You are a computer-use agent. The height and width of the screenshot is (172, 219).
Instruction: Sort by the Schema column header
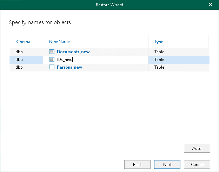pyautogui.click(x=23, y=42)
